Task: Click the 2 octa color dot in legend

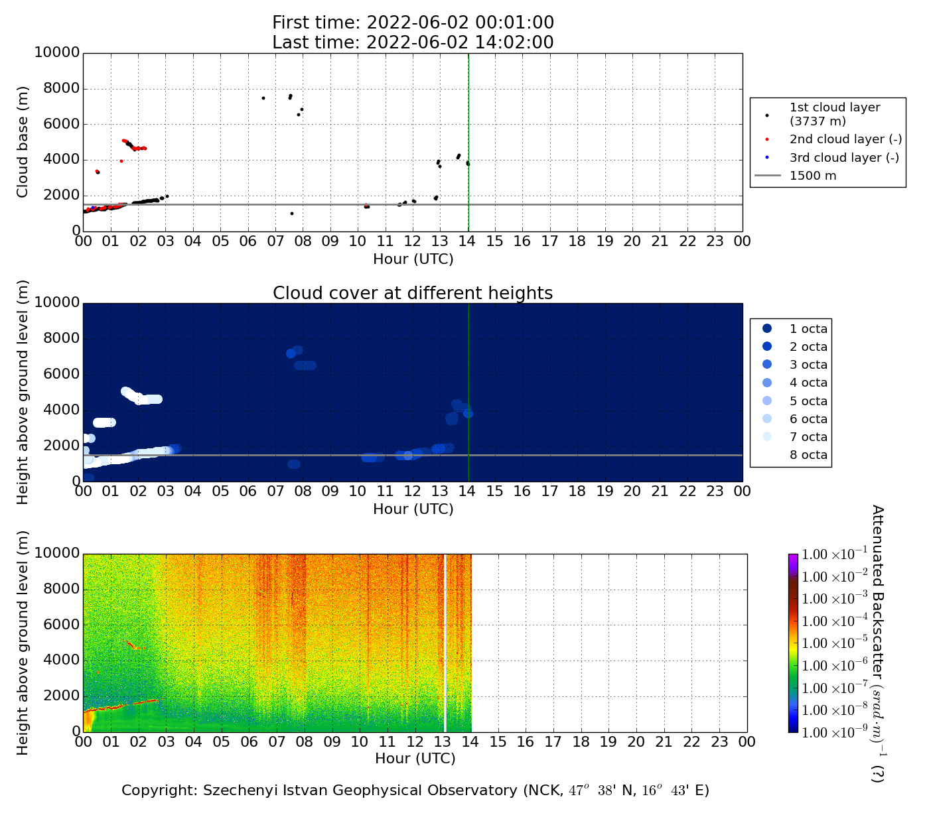Action: (x=767, y=346)
